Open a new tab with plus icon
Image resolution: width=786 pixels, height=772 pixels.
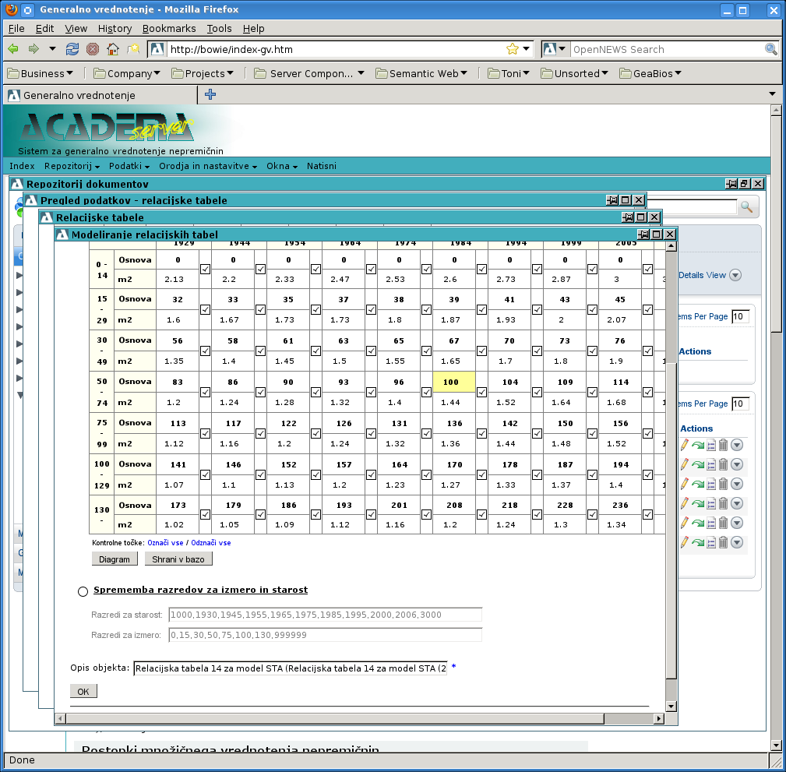point(210,95)
